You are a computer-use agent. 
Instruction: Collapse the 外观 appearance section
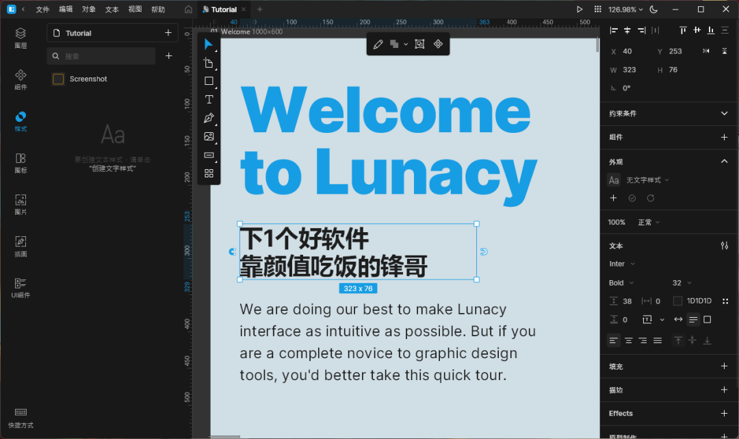[x=725, y=161]
